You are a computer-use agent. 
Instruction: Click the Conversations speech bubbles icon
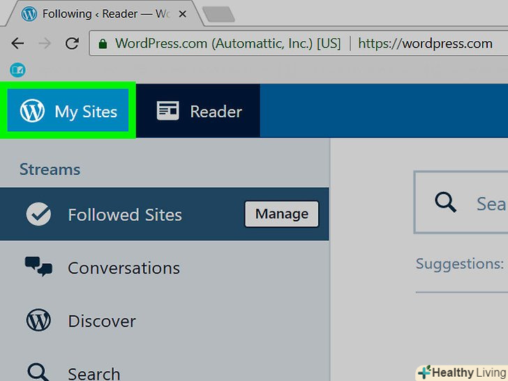[38, 267]
